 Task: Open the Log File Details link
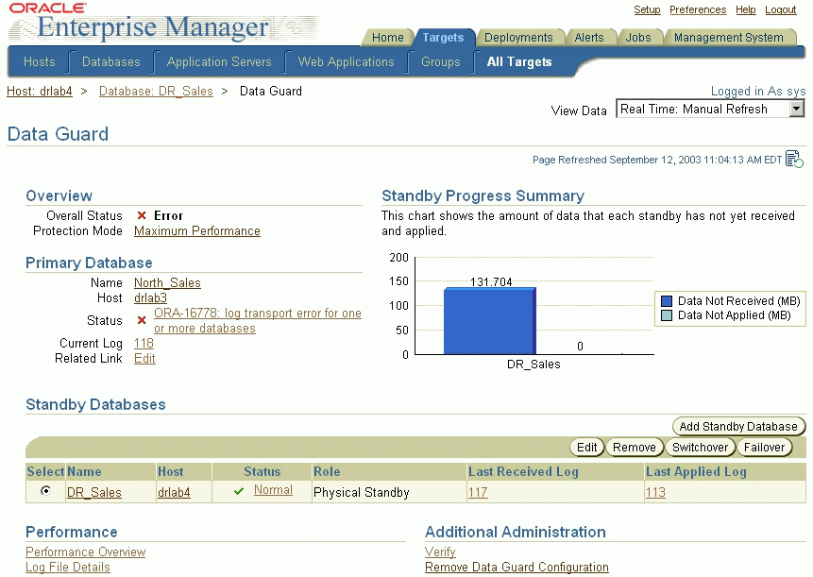(x=68, y=568)
